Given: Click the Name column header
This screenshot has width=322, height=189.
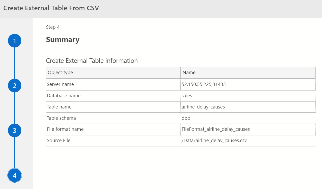Looking at the screenshot, I should (189, 73).
